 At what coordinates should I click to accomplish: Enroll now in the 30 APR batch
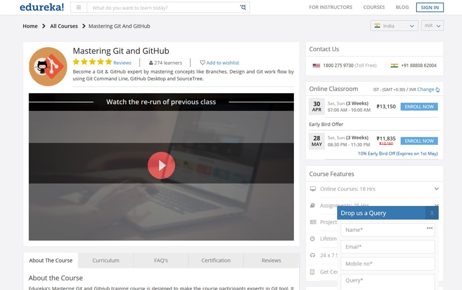click(419, 107)
